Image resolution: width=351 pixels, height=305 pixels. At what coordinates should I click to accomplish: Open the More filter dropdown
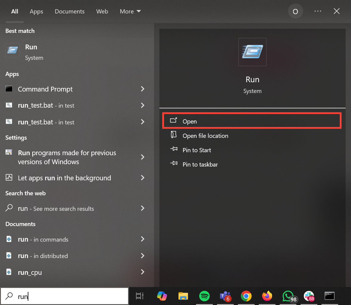(x=130, y=11)
